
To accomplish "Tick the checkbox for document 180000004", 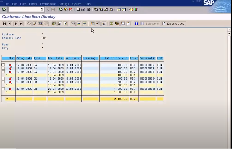I will tap(3, 68).
